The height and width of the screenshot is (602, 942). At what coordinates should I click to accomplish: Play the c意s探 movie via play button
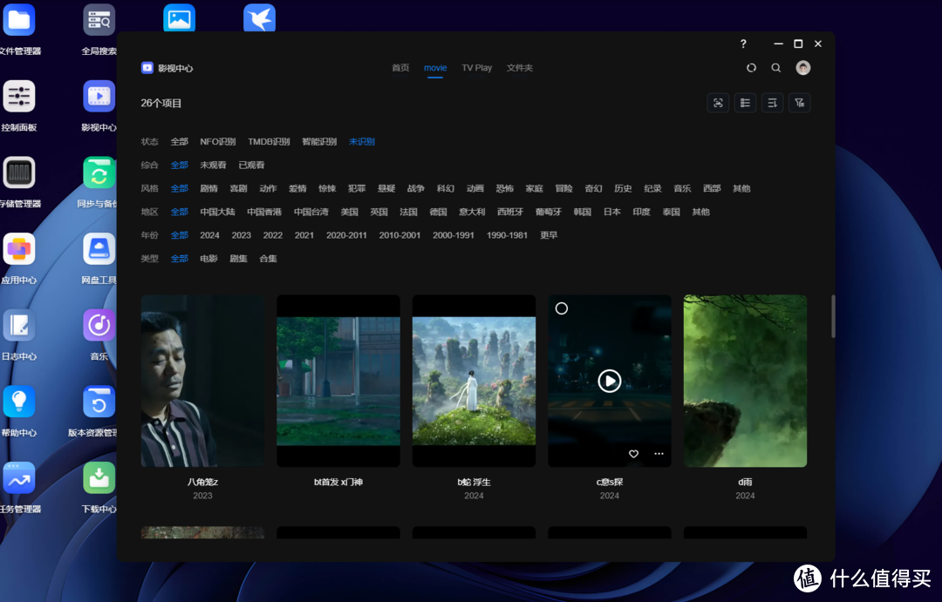tap(610, 381)
